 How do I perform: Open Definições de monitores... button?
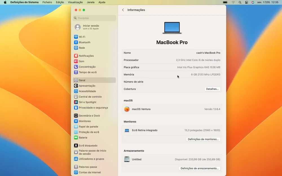203,139
